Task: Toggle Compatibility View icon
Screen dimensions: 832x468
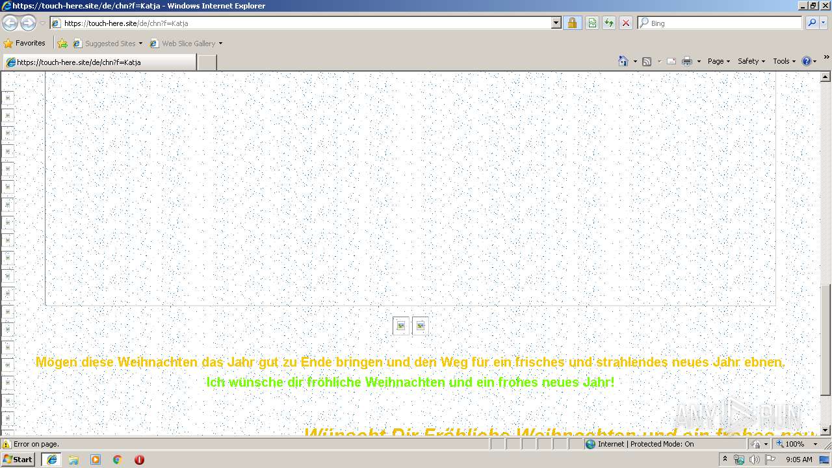Action: click(x=592, y=23)
